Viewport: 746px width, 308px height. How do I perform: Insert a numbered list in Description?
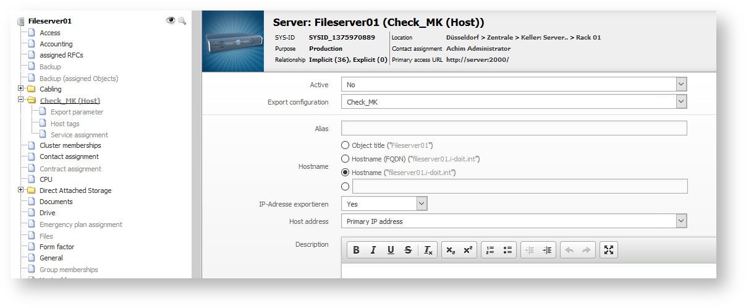pyautogui.click(x=490, y=250)
